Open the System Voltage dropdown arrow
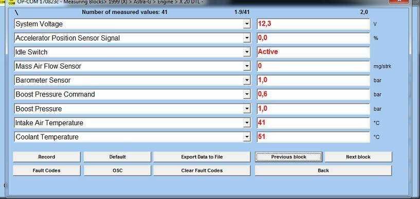This screenshot has width=420, height=199. (247, 24)
